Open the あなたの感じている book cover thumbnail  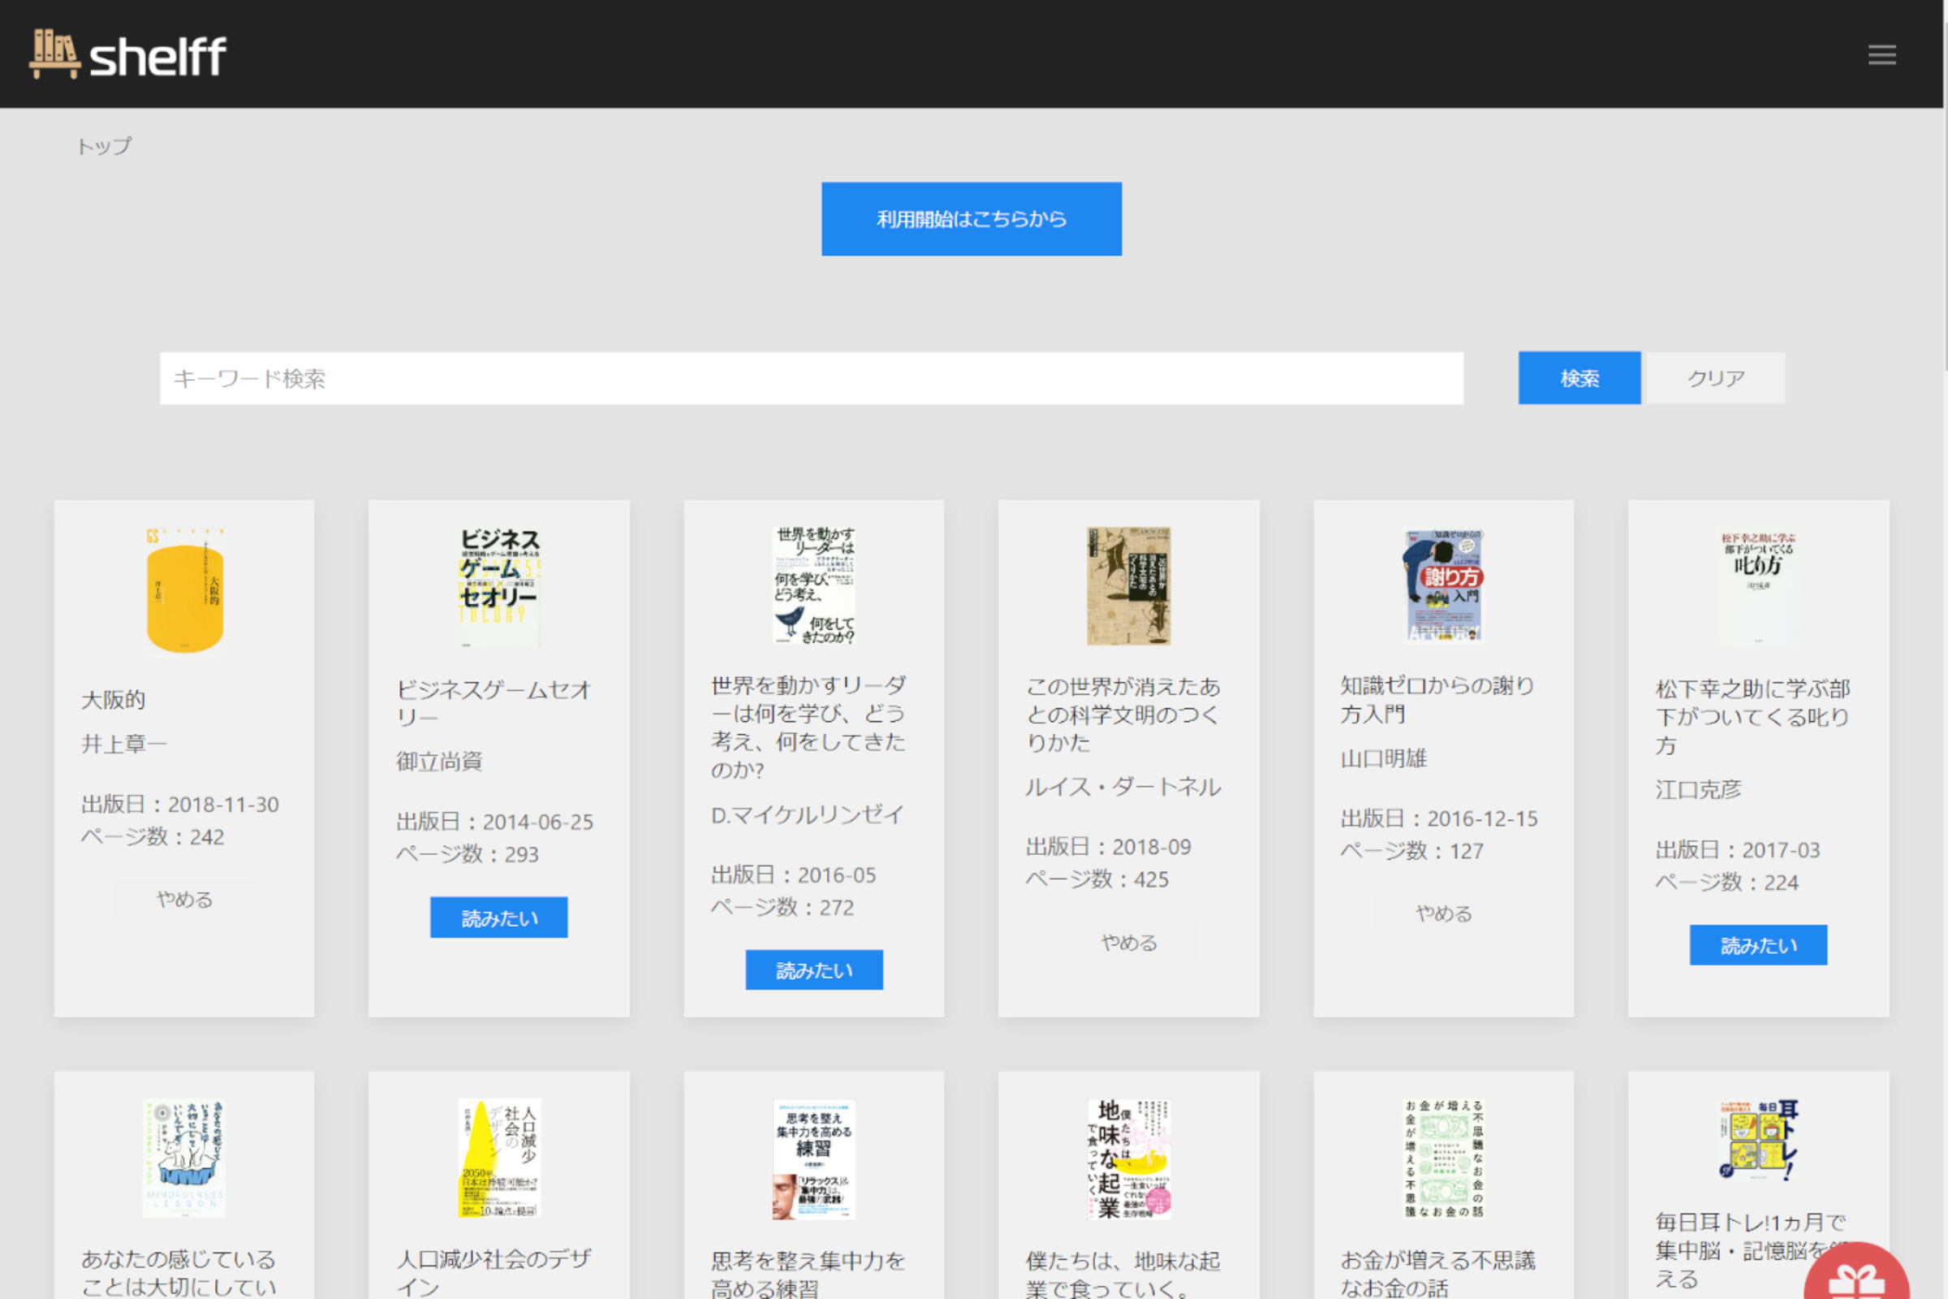[185, 1159]
